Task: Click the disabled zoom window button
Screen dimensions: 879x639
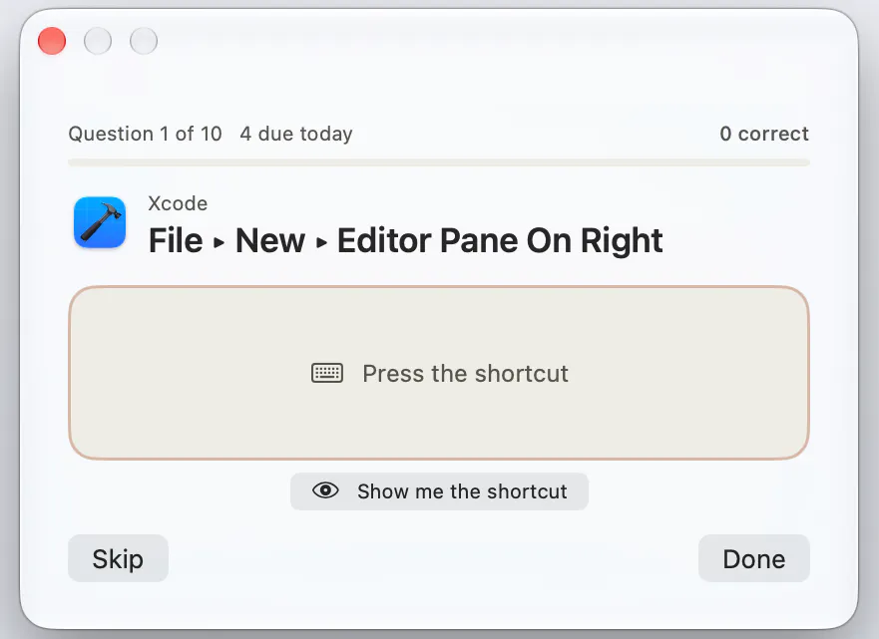Action: coord(144,41)
